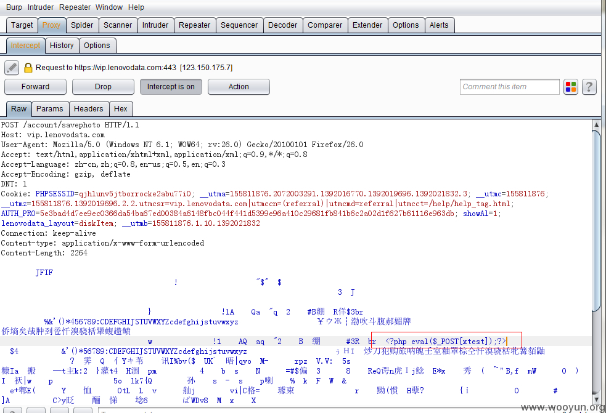606x413 pixels.
Task: Click the request pane scrollbar up arrow
Action: click(x=596, y=124)
